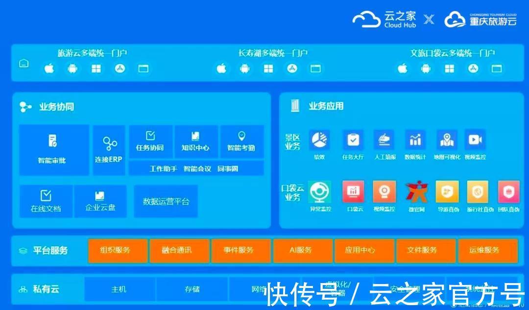Click Android icon under 旅游云多端统一门户
Screen dimensions: 529x310
click(x=72, y=69)
